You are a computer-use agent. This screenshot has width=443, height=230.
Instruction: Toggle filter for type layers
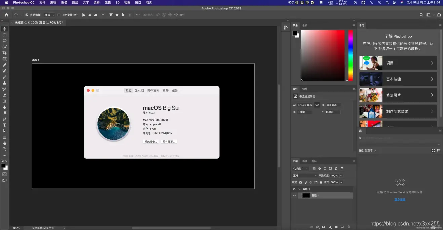point(325,169)
